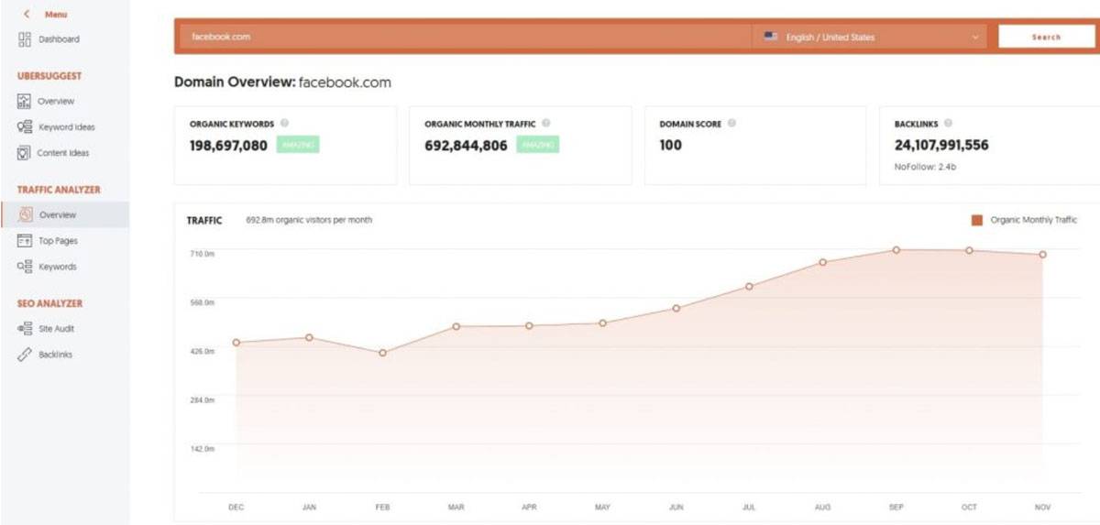The width and height of the screenshot is (1100, 525).
Task: Open the English / United States language dropdown
Action: [869, 38]
